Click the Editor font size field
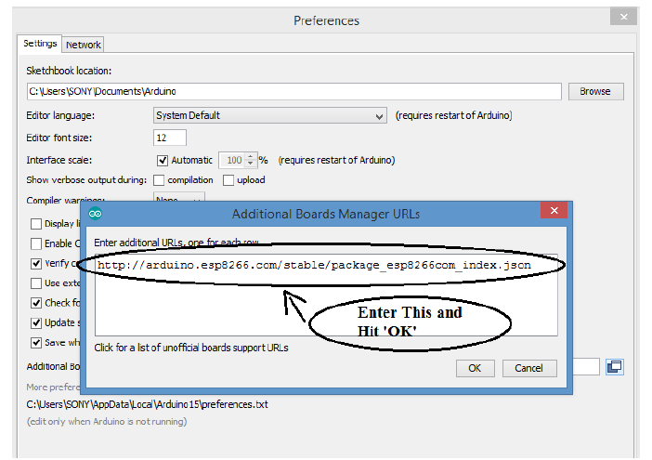 pyautogui.click(x=170, y=138)
